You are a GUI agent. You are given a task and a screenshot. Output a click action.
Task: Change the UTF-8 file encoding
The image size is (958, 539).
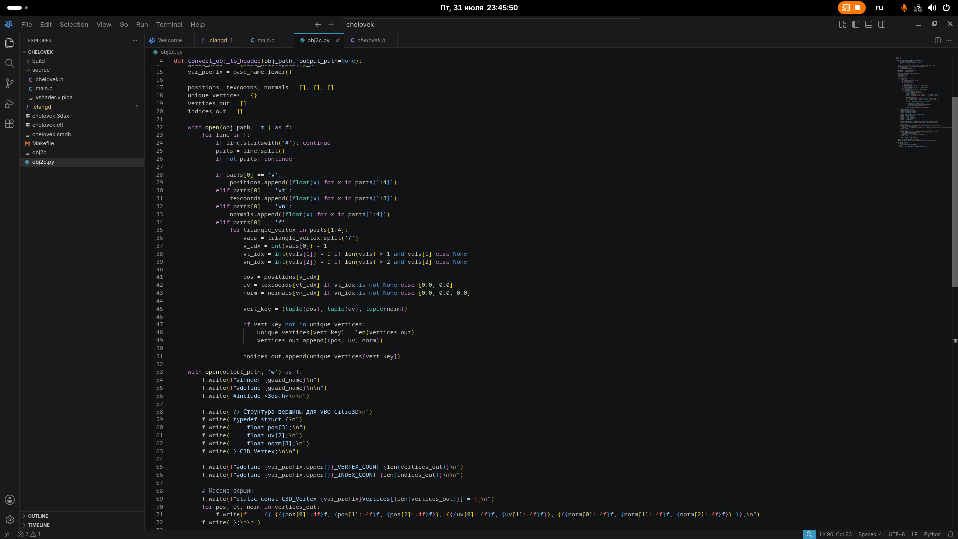(x=896, y=534)
